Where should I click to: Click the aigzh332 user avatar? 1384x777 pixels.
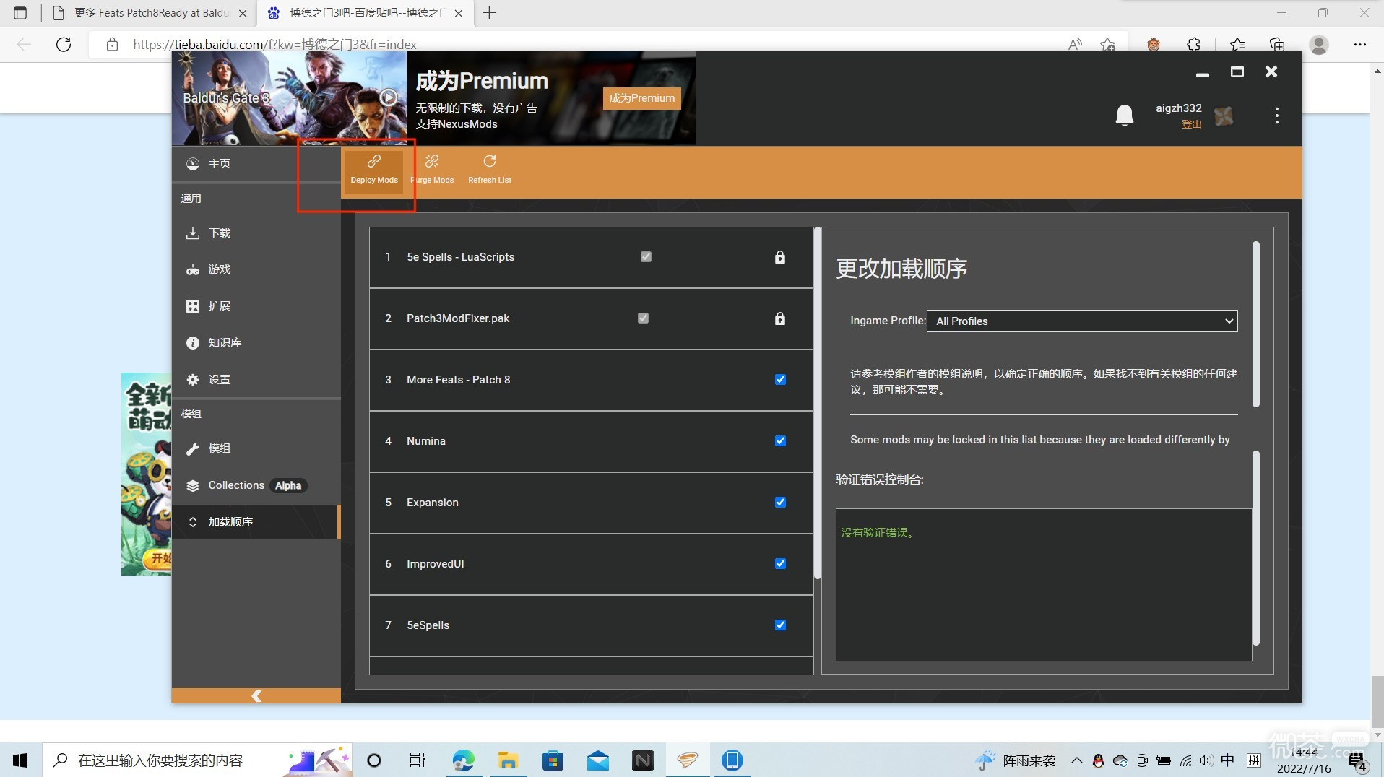(1224, 116)
